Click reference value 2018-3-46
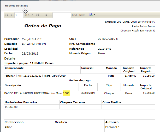 click(x=105, y=49)
